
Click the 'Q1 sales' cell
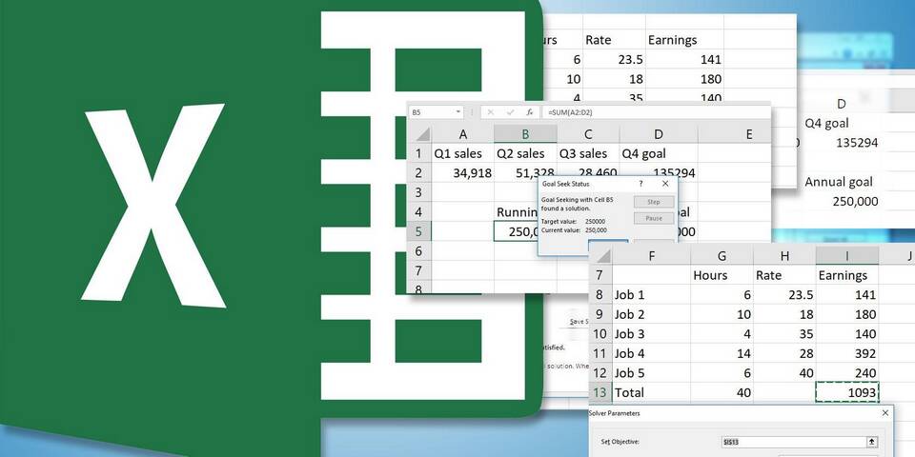[x=463, y=153]
